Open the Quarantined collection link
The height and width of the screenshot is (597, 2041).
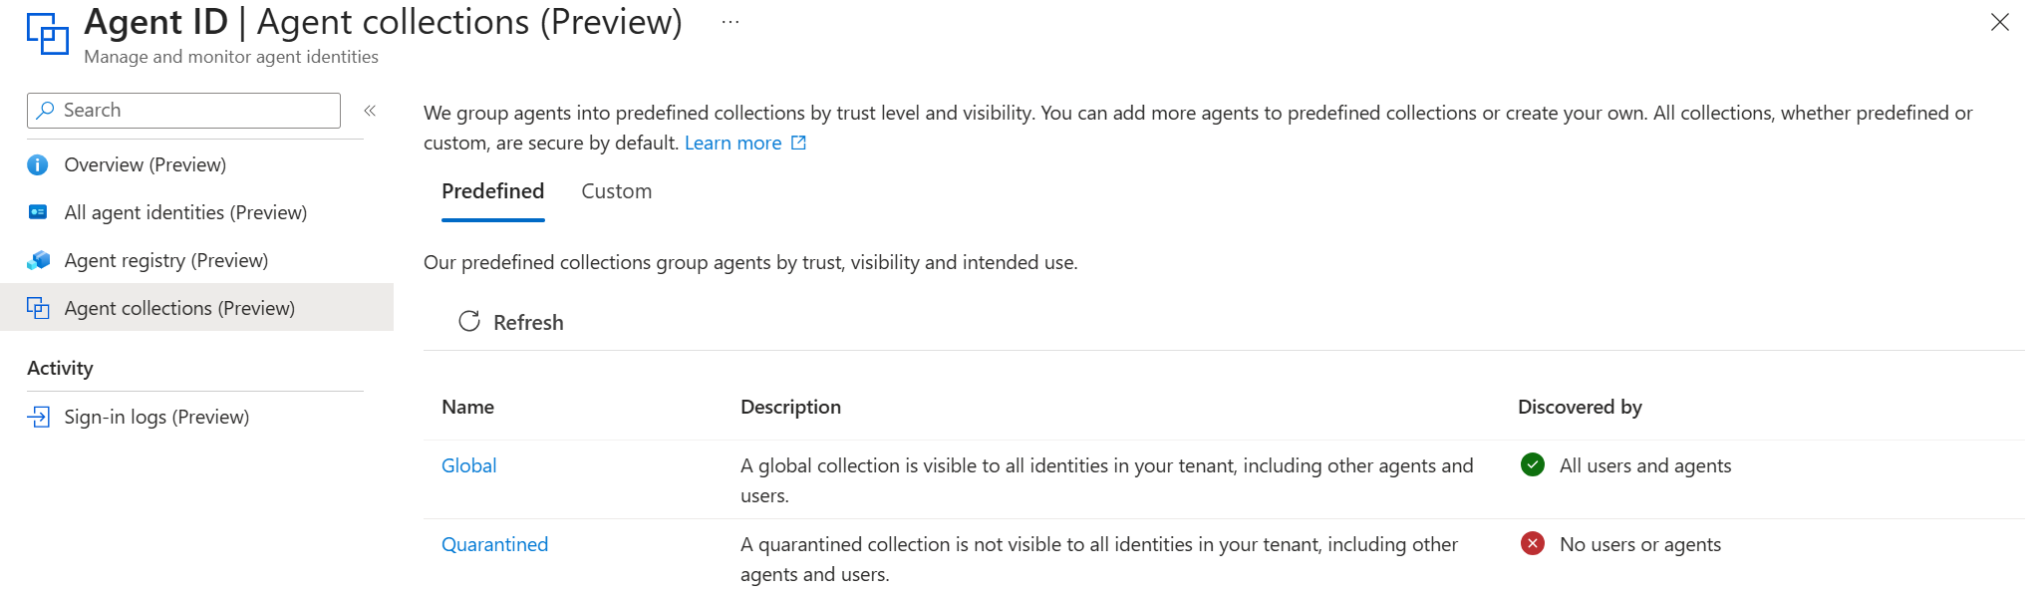tap(494, 544)
